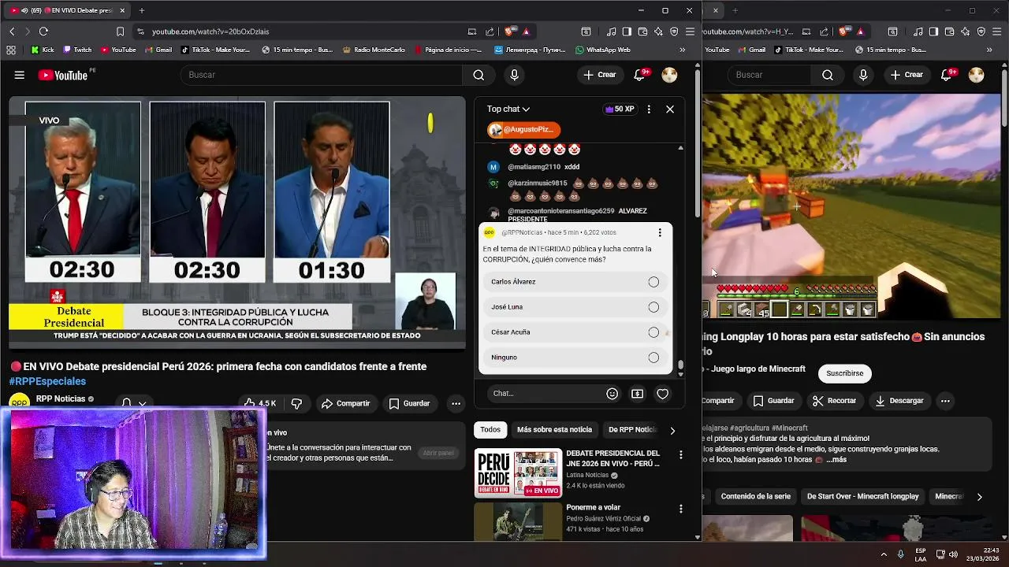Open Brave Shields icon in left window
Viewport: 1009px width, 567px height.
509,31
